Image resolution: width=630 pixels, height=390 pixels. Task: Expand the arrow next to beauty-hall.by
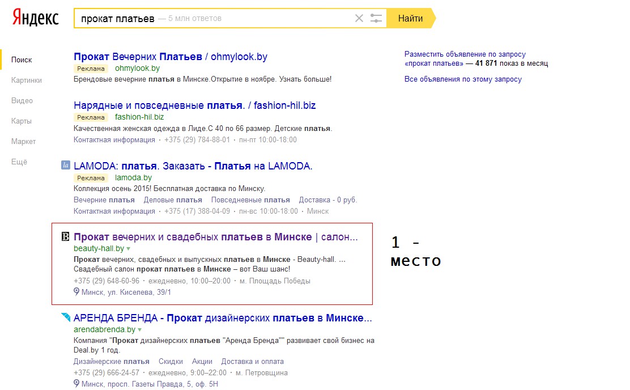[129, 249]
